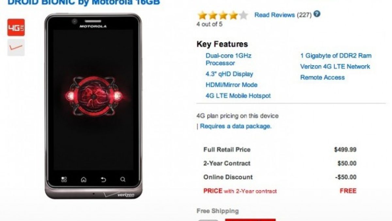Click the red button below Free Shipping
392x221 pixels.
[250, 220]
